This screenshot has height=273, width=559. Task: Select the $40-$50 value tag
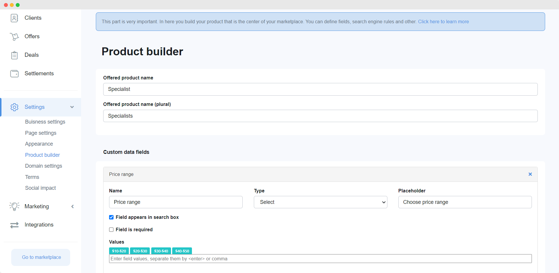[x=182, y=251]
